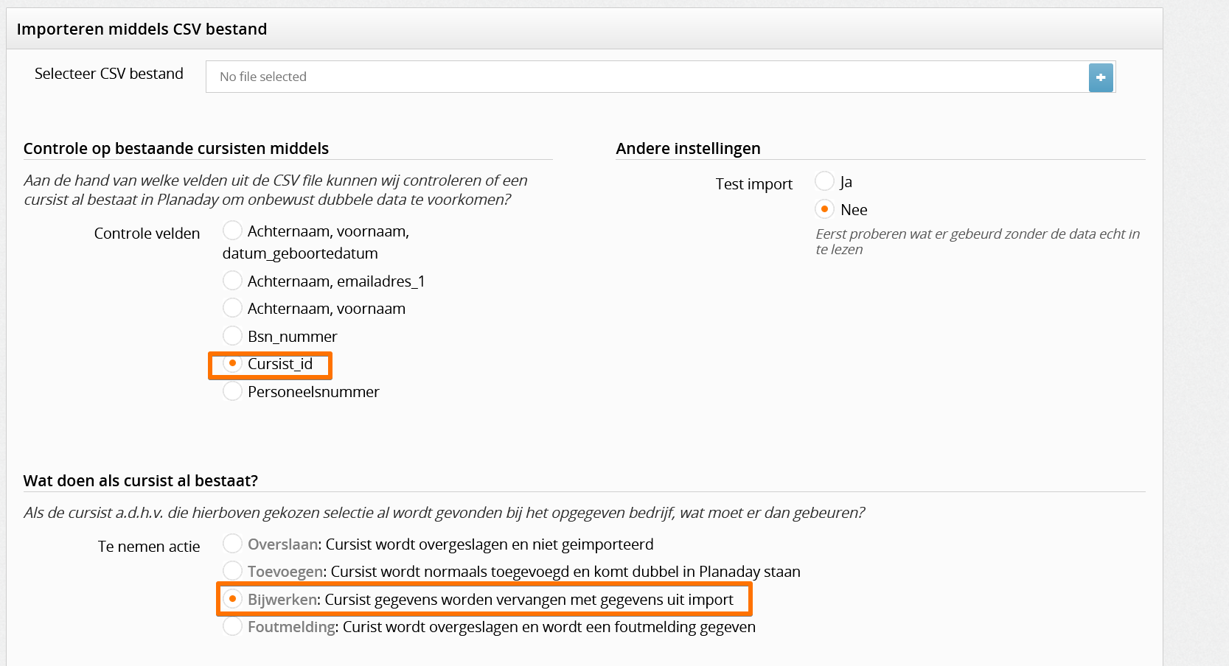This screenshot has height=666, width=1229.
Task: Select Achternaam, emailadres_1 radio option
Action: 232,281
